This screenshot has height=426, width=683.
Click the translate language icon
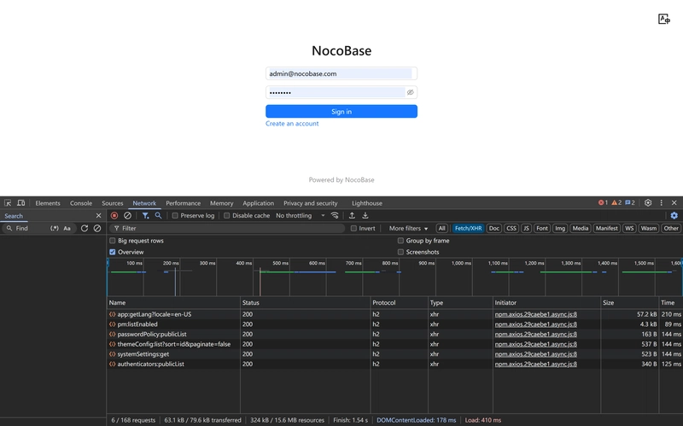tap(664, 19)
